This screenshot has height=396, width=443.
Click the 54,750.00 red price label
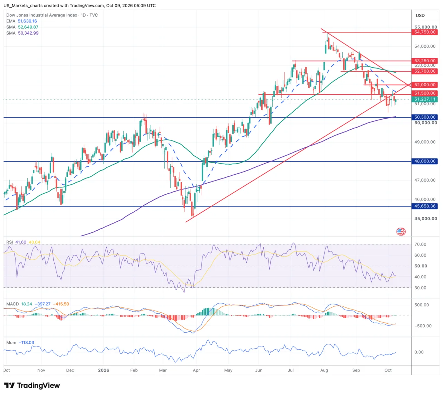pyautogui.click(x=425, y=32)
